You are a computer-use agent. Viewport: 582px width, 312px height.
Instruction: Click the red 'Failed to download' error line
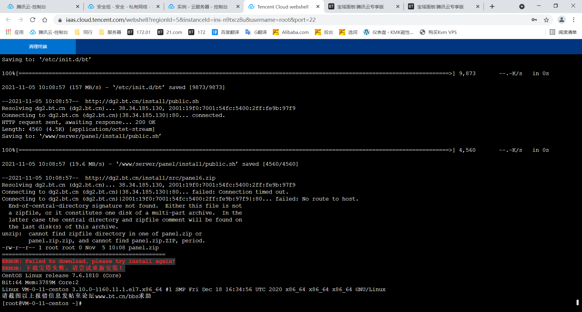pos(89,261)
